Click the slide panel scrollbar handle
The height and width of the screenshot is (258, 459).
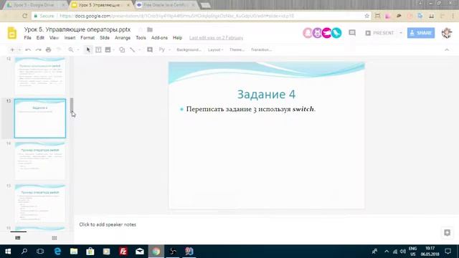coord(72,105)
